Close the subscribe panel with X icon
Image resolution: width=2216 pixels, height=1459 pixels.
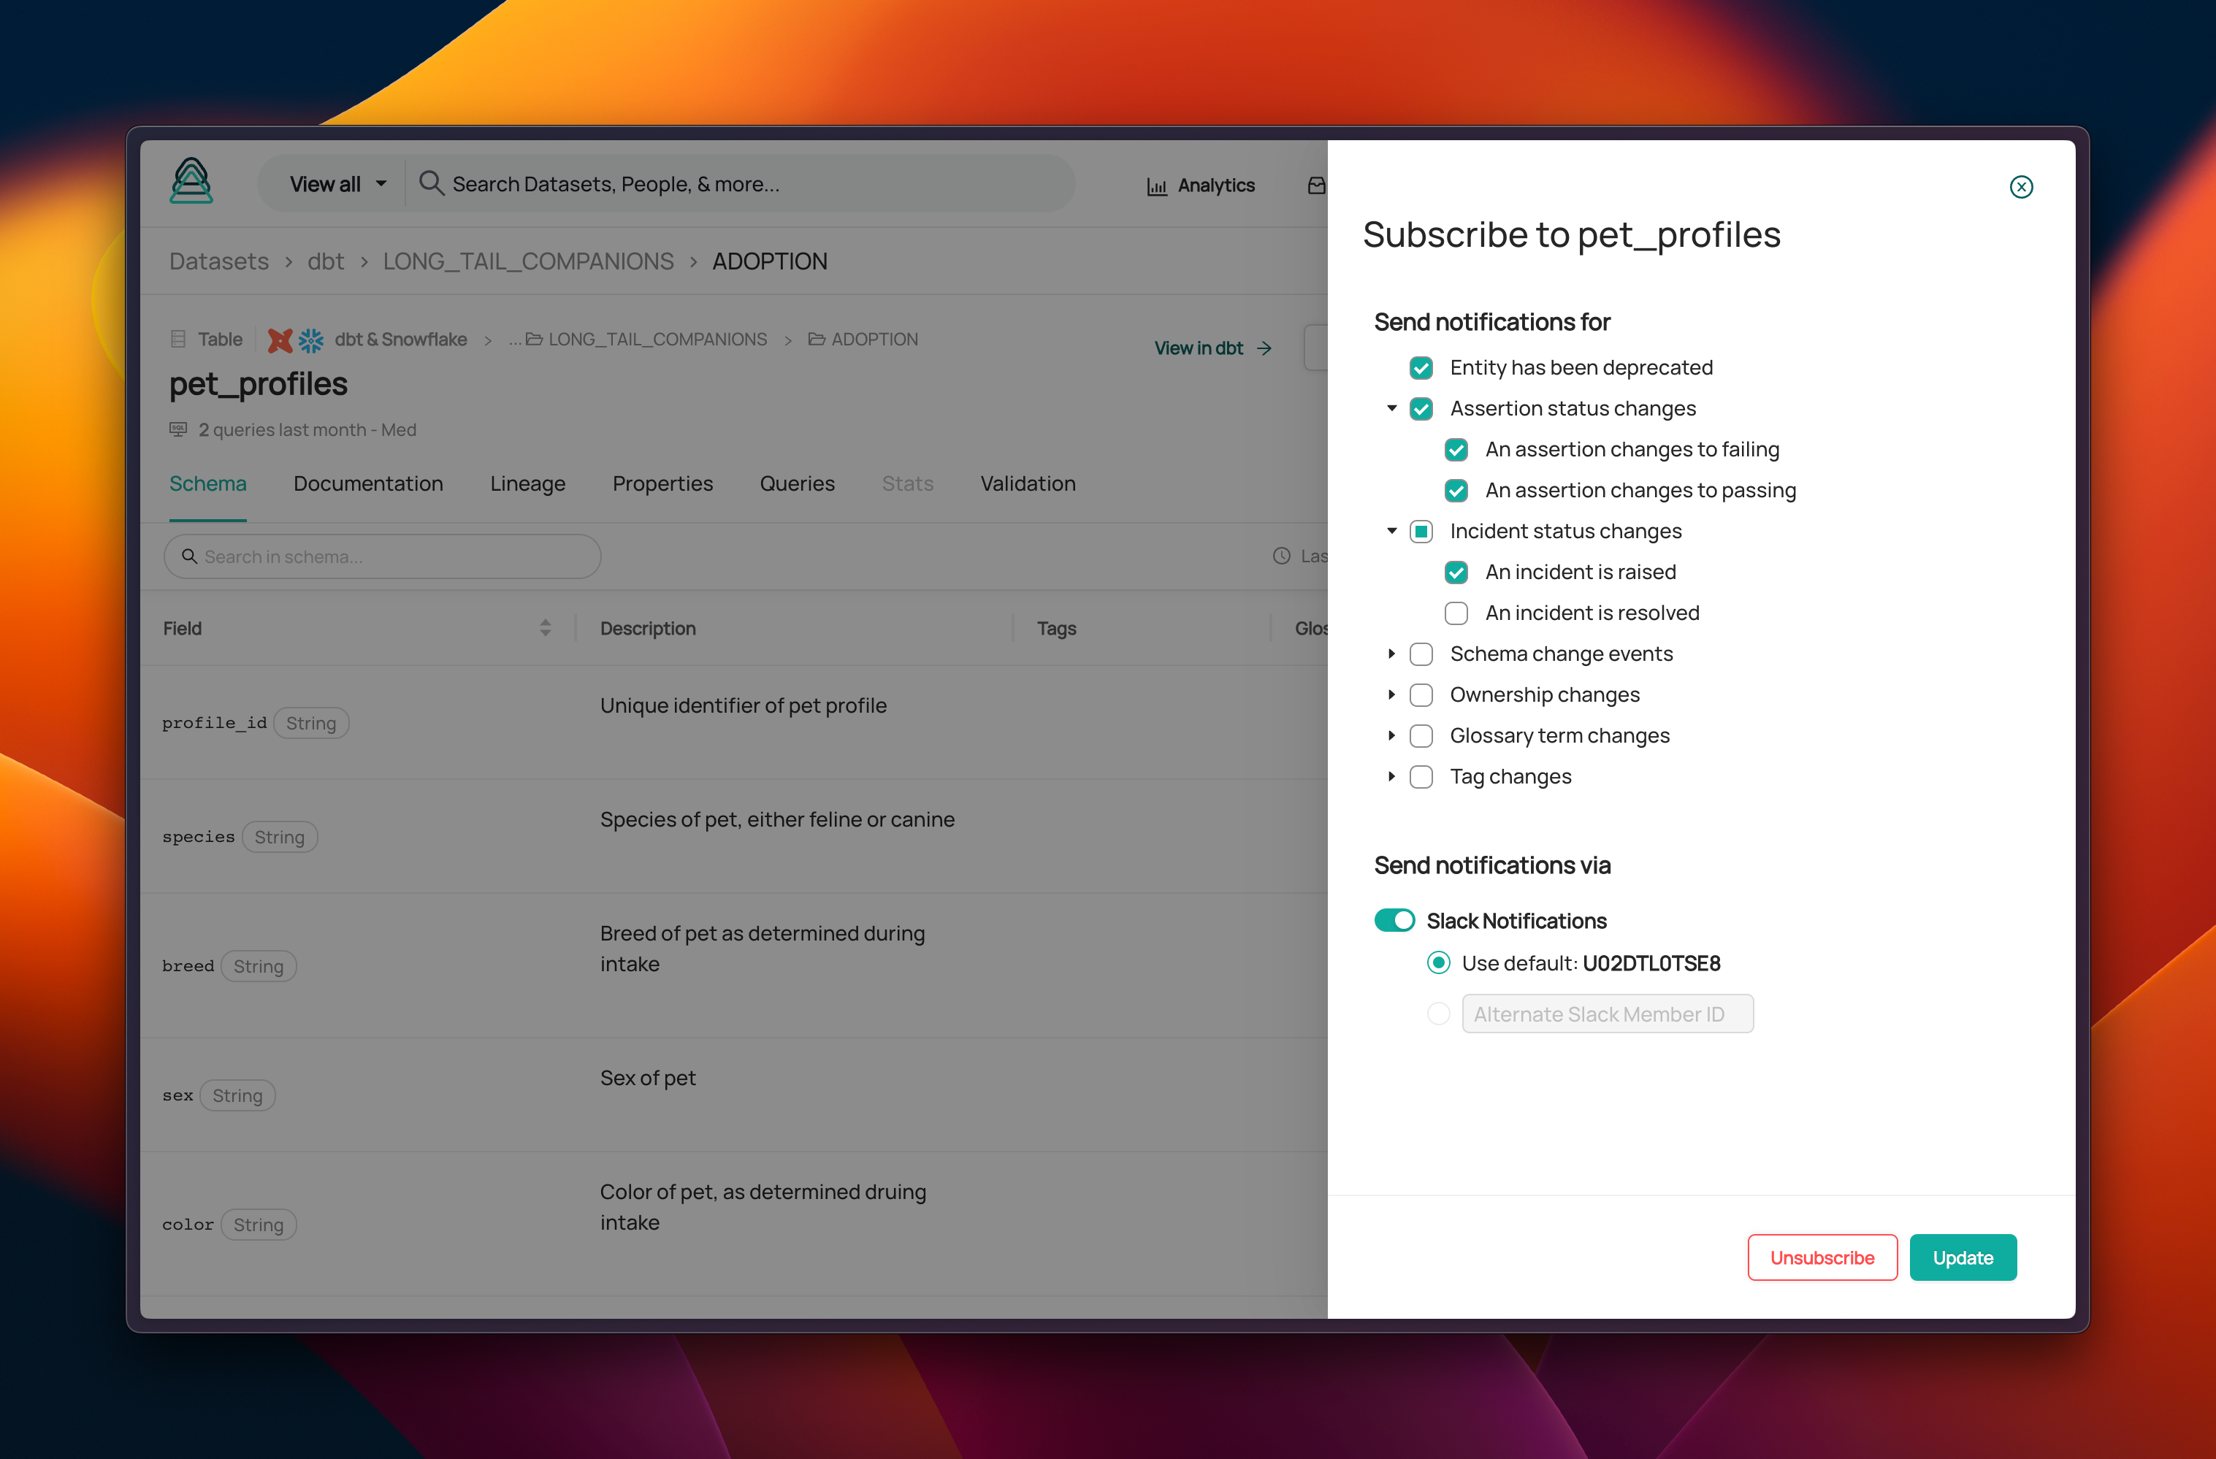(x=2020, y=187)
